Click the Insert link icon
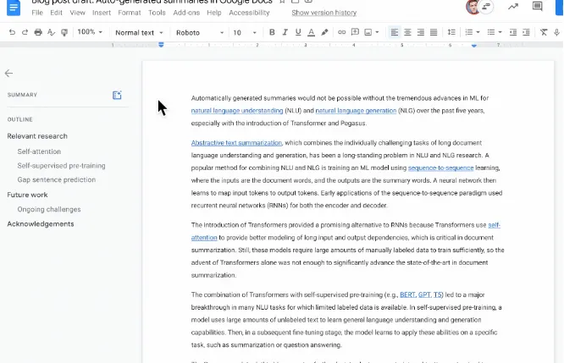Viewport: 564px width, 363px height. 342,32
